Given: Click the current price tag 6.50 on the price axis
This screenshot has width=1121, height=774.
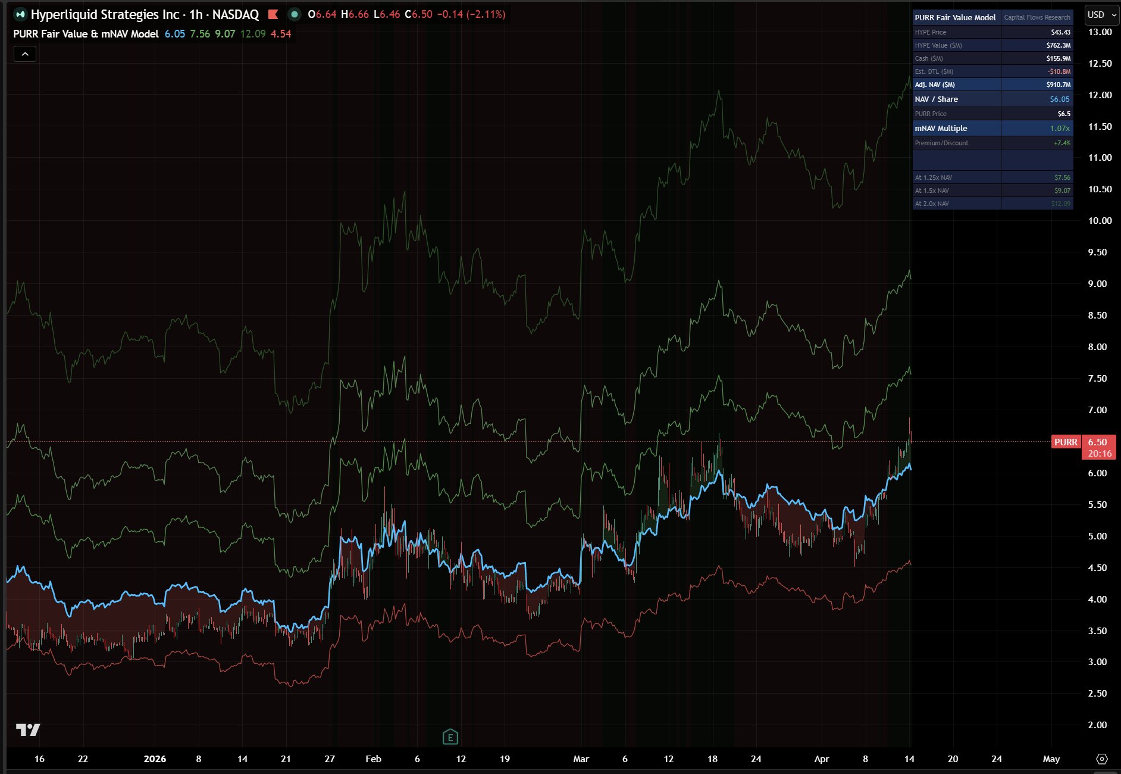Looking at the screenshot, I should pyautogui.click(x=1098, y=442).
